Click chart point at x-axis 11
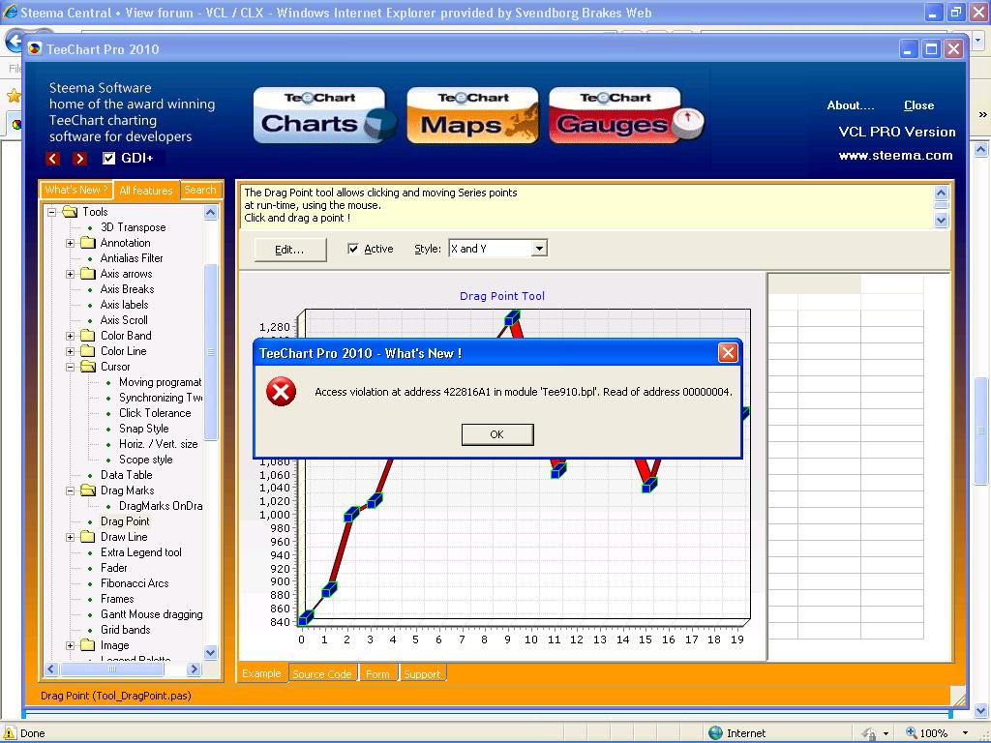 [557, 470]
